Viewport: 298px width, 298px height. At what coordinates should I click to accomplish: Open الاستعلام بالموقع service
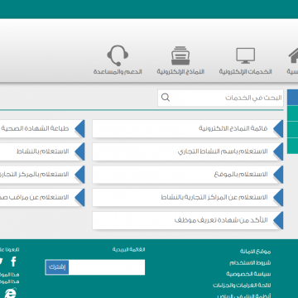point(188,175)
